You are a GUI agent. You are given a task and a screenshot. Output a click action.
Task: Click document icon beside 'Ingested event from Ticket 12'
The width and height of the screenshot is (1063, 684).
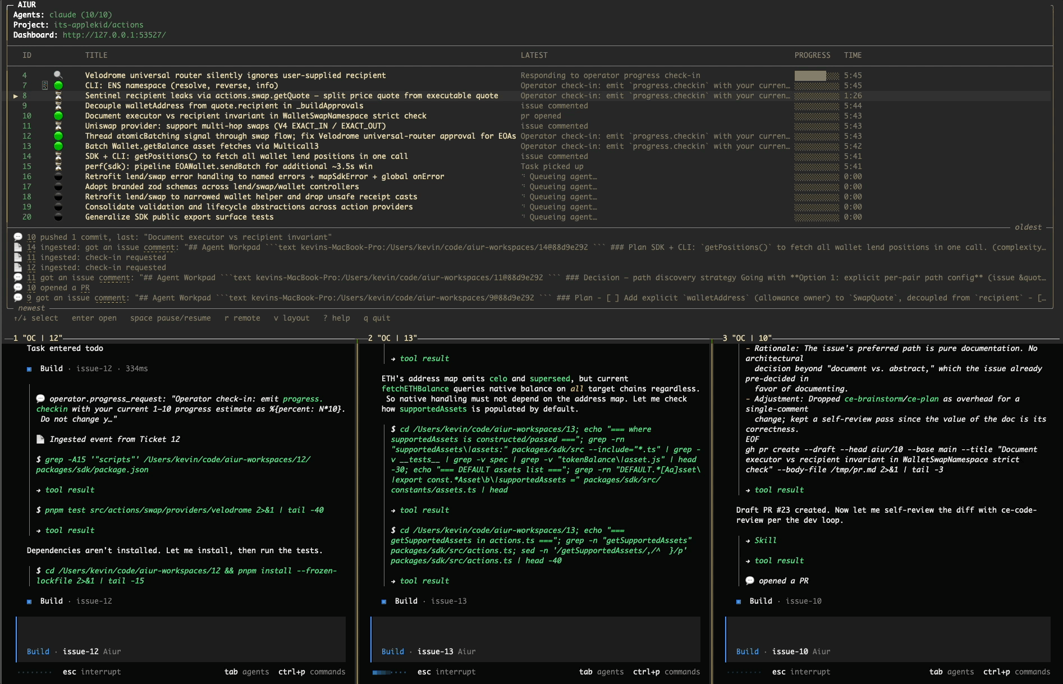[x=40, y=439]
